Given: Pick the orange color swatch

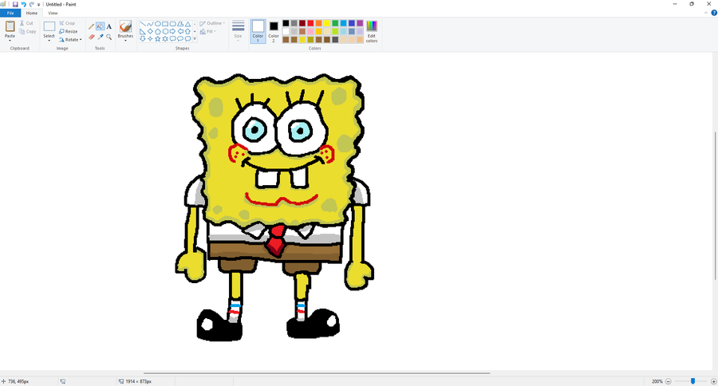Looking at the screenshot, I should click(318, 23).
